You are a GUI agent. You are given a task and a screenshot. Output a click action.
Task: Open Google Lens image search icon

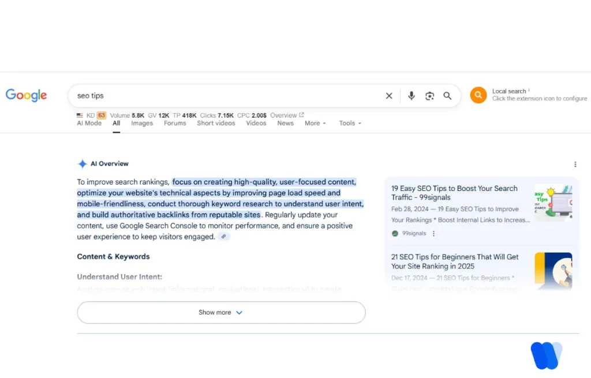[x=429, y=96]
